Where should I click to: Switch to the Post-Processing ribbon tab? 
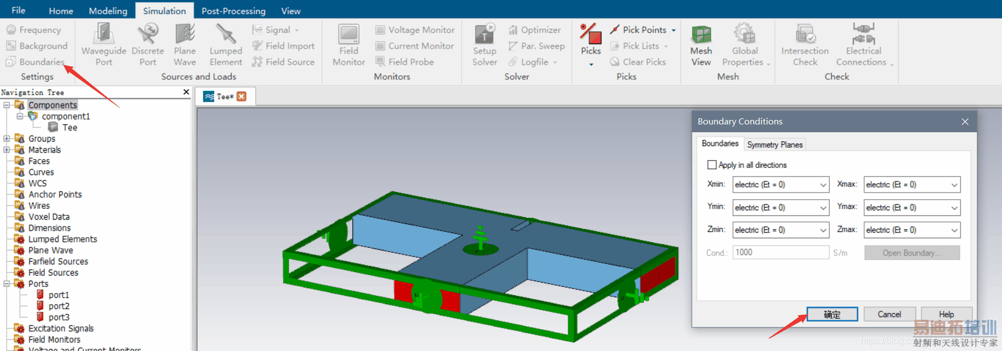pyautogui.click(x=233, y=11)
